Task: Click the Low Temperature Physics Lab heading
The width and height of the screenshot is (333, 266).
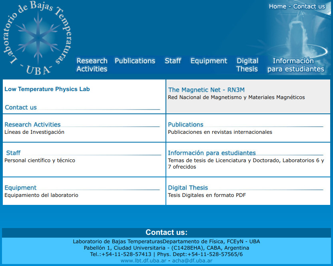Action: tap(47, 89)
